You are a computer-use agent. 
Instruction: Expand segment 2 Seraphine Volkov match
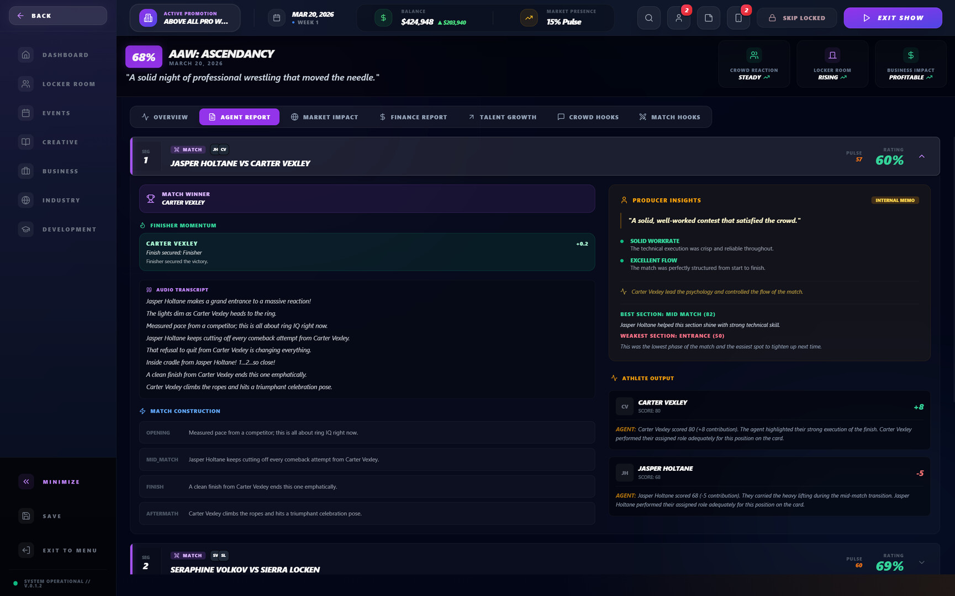(921, 562)
